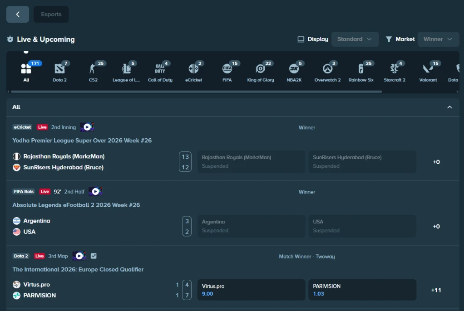Click suspended Rajasthan Royals odds button
This screenshot has height=311, width=464.
point(251,162)
